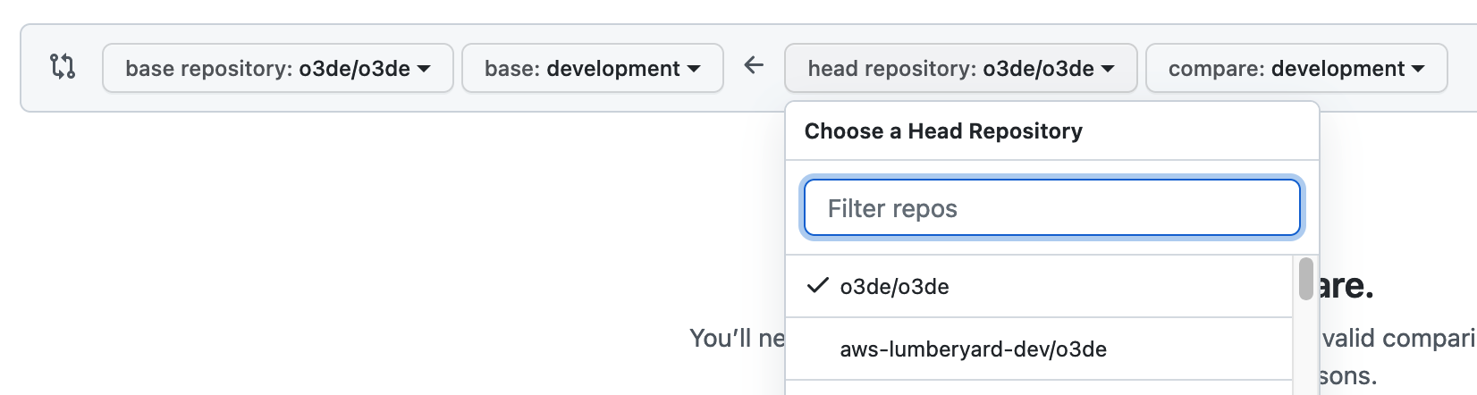Focus the Filter repos field
The image size is (1477, 395).
click(x=1051, y=208)
